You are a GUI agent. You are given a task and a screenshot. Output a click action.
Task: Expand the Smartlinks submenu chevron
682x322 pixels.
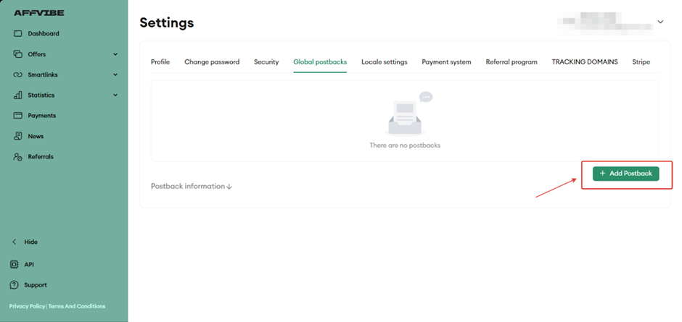115,75
